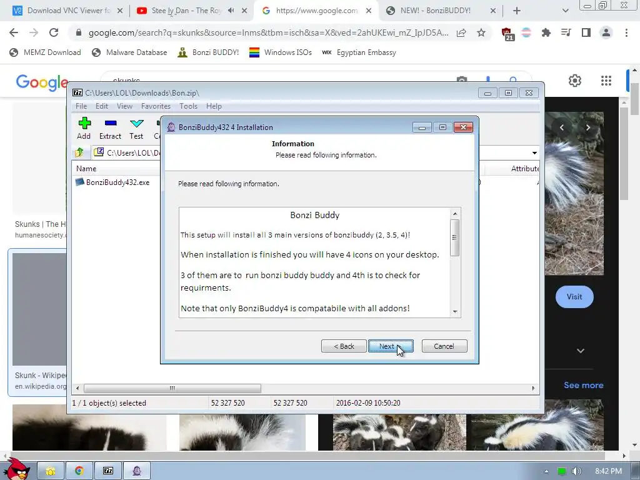Click the volume icon in system tray

pyautogui.click(x=576, y=471)
